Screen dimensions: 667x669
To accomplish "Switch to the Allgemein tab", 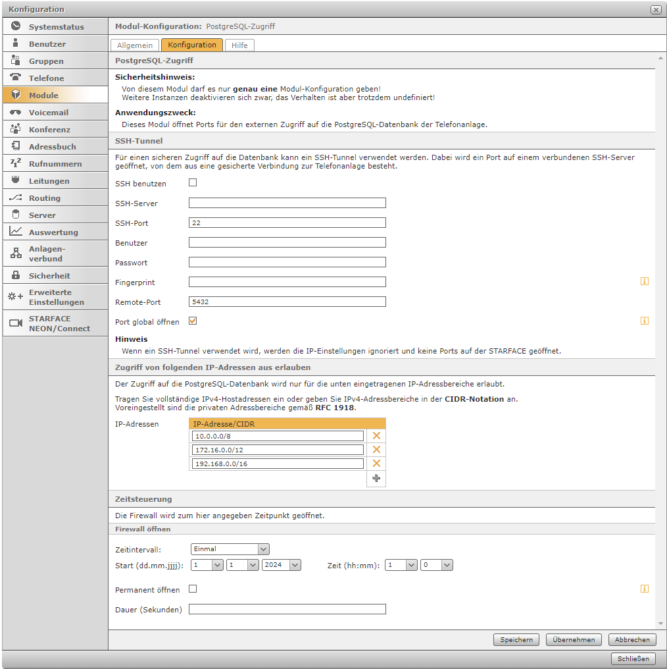I will 135,45.
